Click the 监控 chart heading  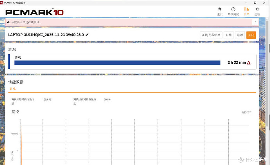click(x=15, y=112)
